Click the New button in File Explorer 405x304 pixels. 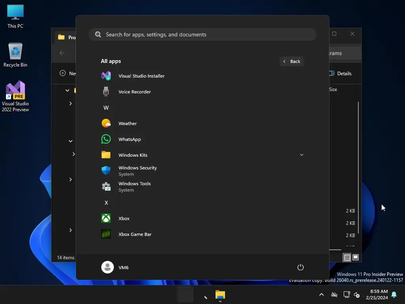coord(67,73)
